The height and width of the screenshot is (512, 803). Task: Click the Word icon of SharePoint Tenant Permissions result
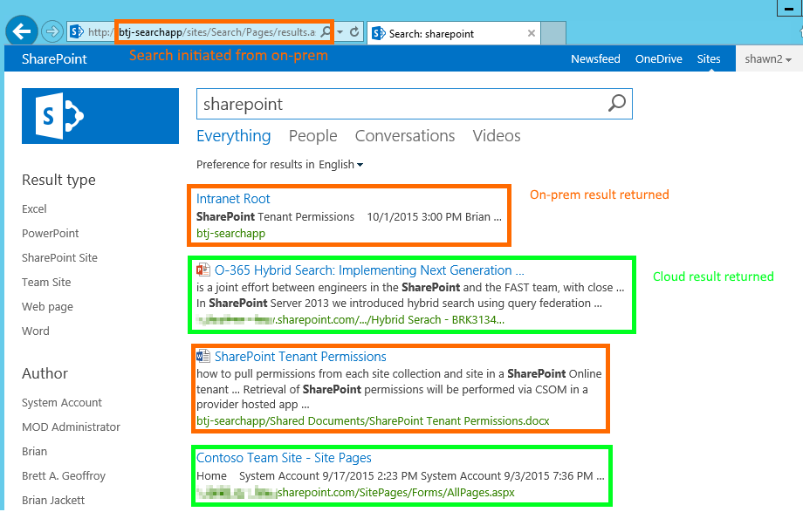(203, 356)
